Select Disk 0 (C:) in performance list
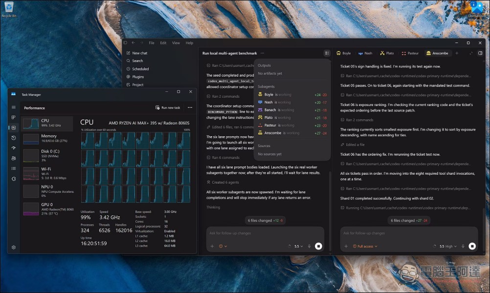 click(x=47, y=155)
